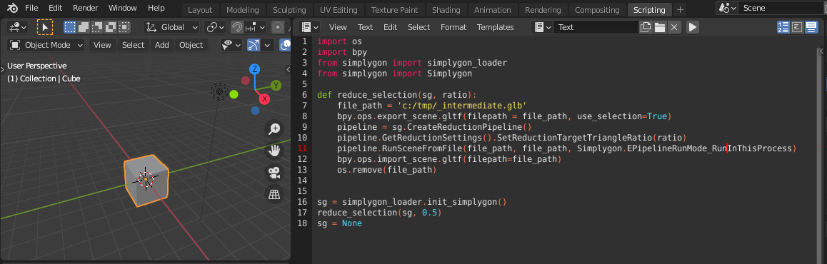Click the green Y axis gizmo
827x264 pixels.
276,86
